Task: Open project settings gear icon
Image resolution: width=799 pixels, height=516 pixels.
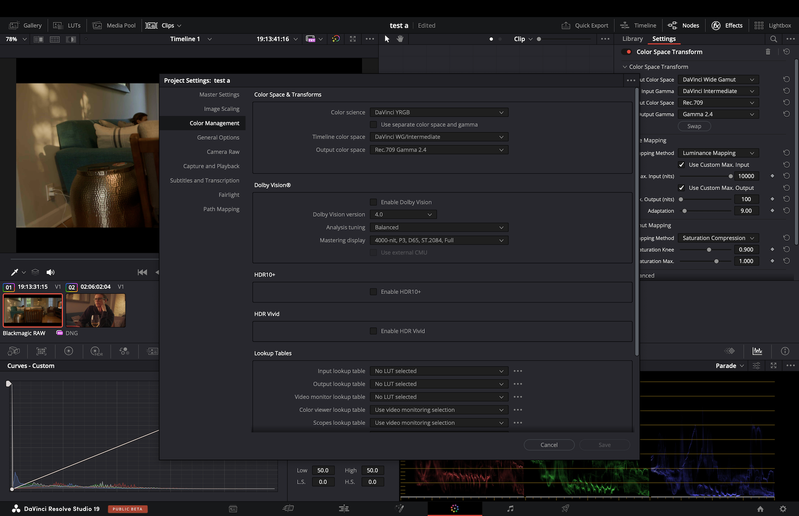Action: [783, 509]
